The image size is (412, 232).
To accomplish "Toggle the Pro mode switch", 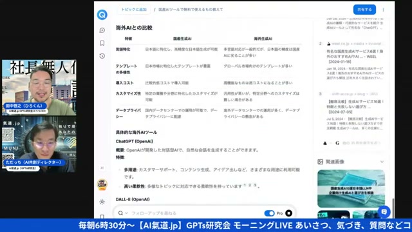I will pos(269,213).
